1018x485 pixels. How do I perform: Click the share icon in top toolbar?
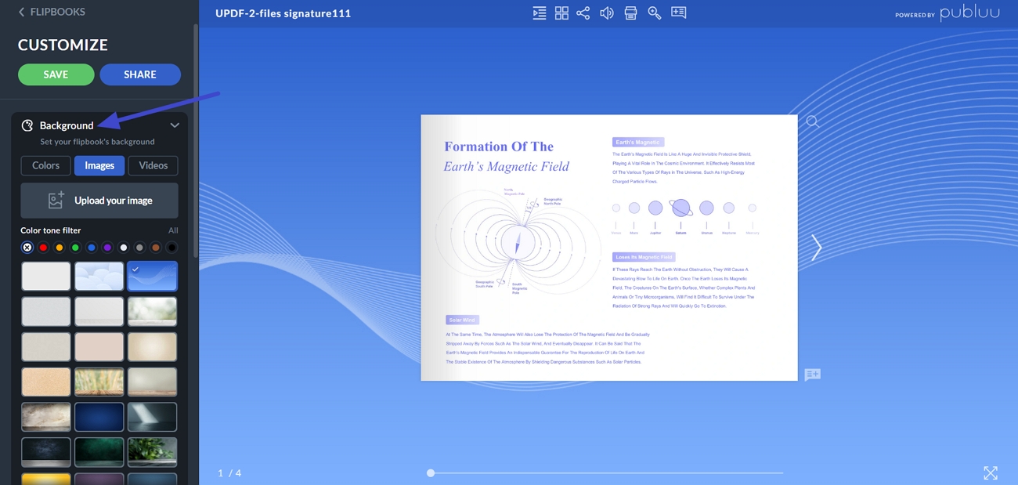pyautogui.click(x=583, y=13)
